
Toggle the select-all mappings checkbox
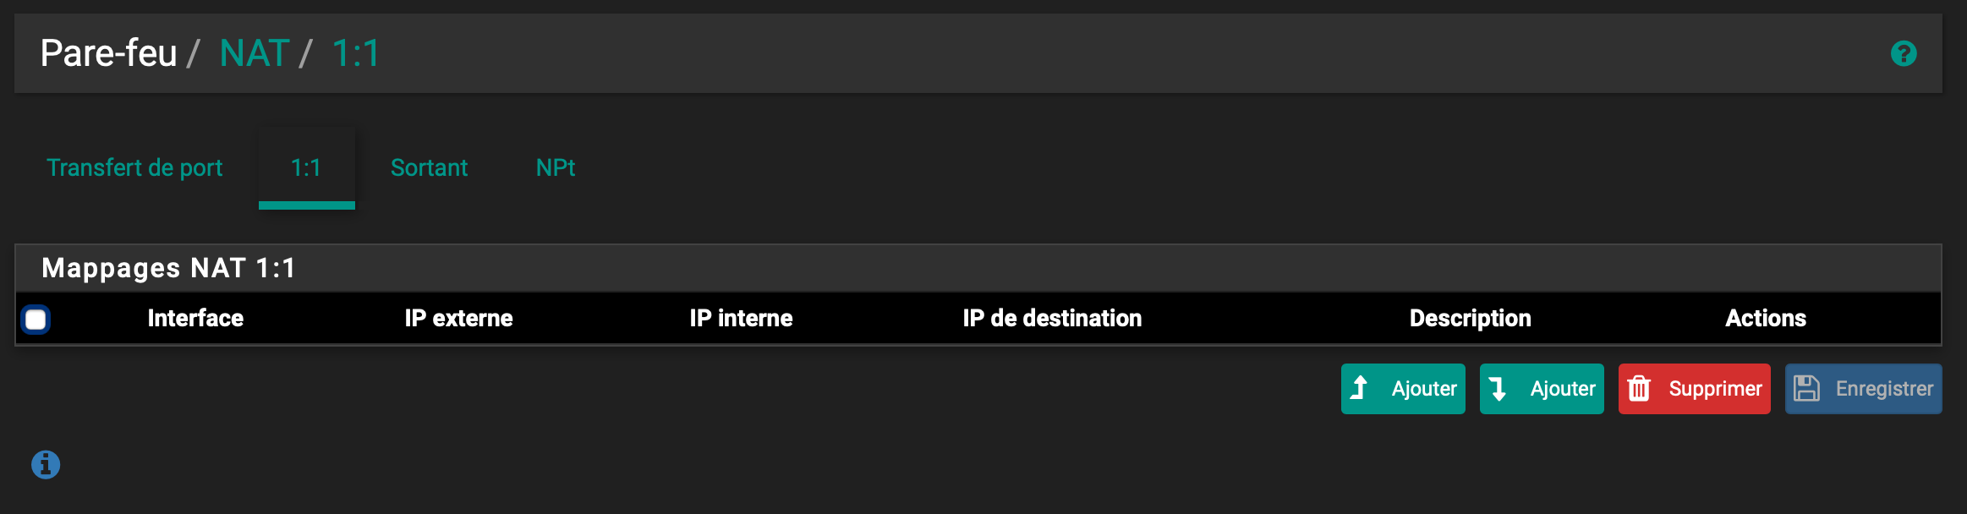[x=36, y=320]
